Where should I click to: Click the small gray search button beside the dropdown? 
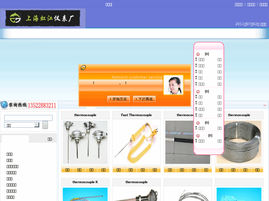(x=45, y=125)
